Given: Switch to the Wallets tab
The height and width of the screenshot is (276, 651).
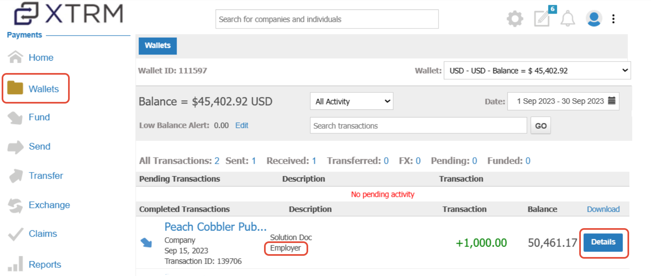Looking at the screenshot, I should (158, 46).
